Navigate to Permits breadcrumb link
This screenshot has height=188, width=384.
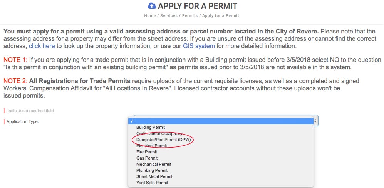190,16
